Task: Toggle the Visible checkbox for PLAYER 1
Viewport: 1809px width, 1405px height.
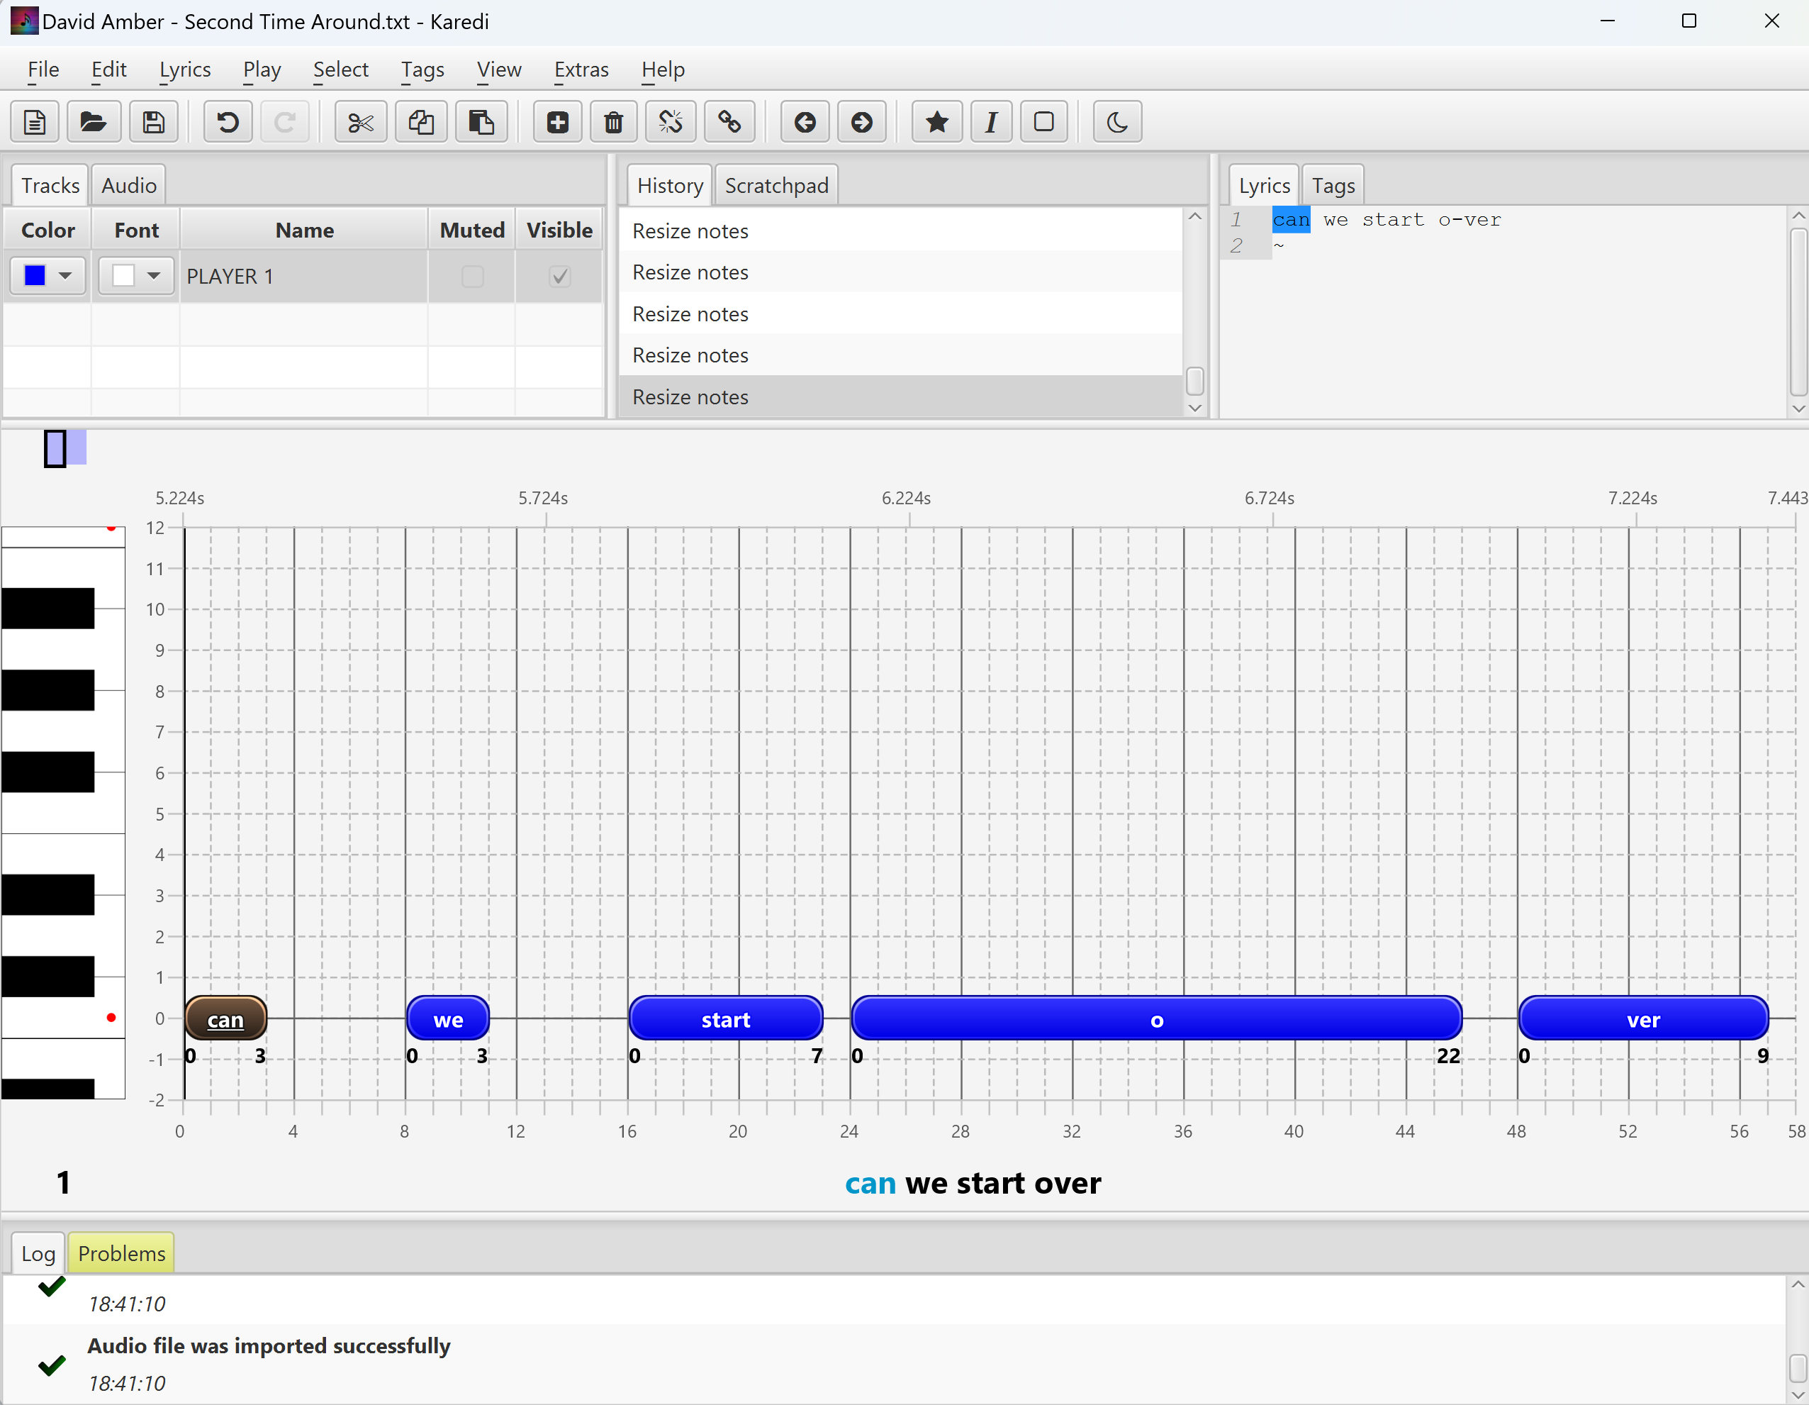Action: click(x=559, y=276)
